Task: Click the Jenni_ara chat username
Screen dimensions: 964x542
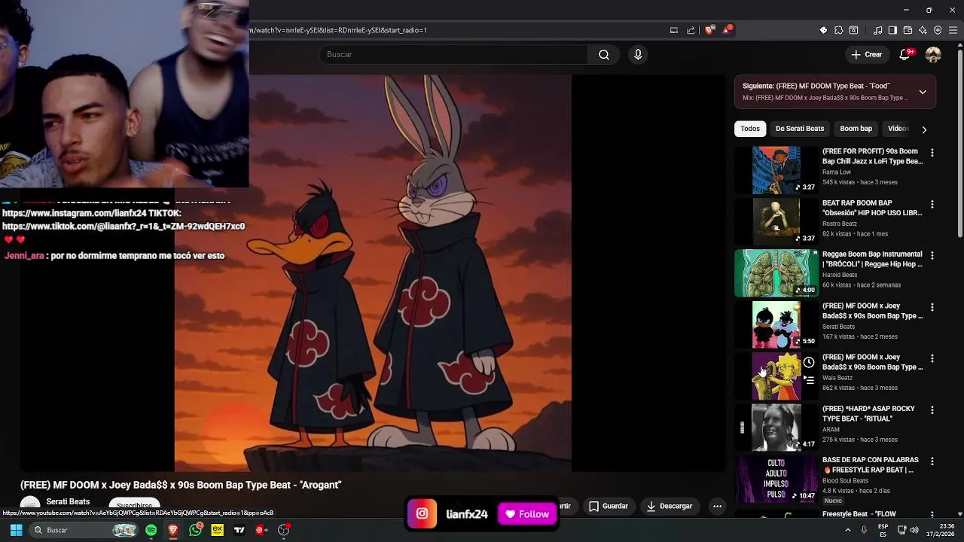Action: pos(24,256)
